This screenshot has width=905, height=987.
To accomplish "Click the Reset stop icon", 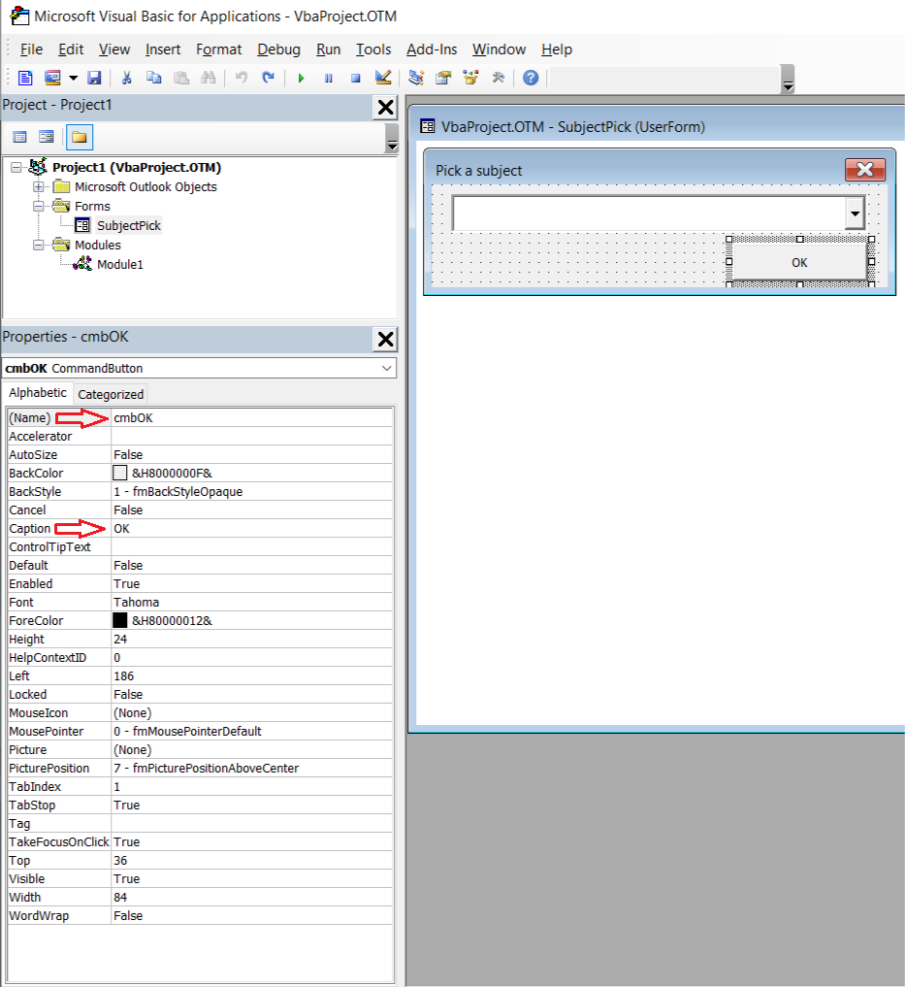I will (356, 78).
